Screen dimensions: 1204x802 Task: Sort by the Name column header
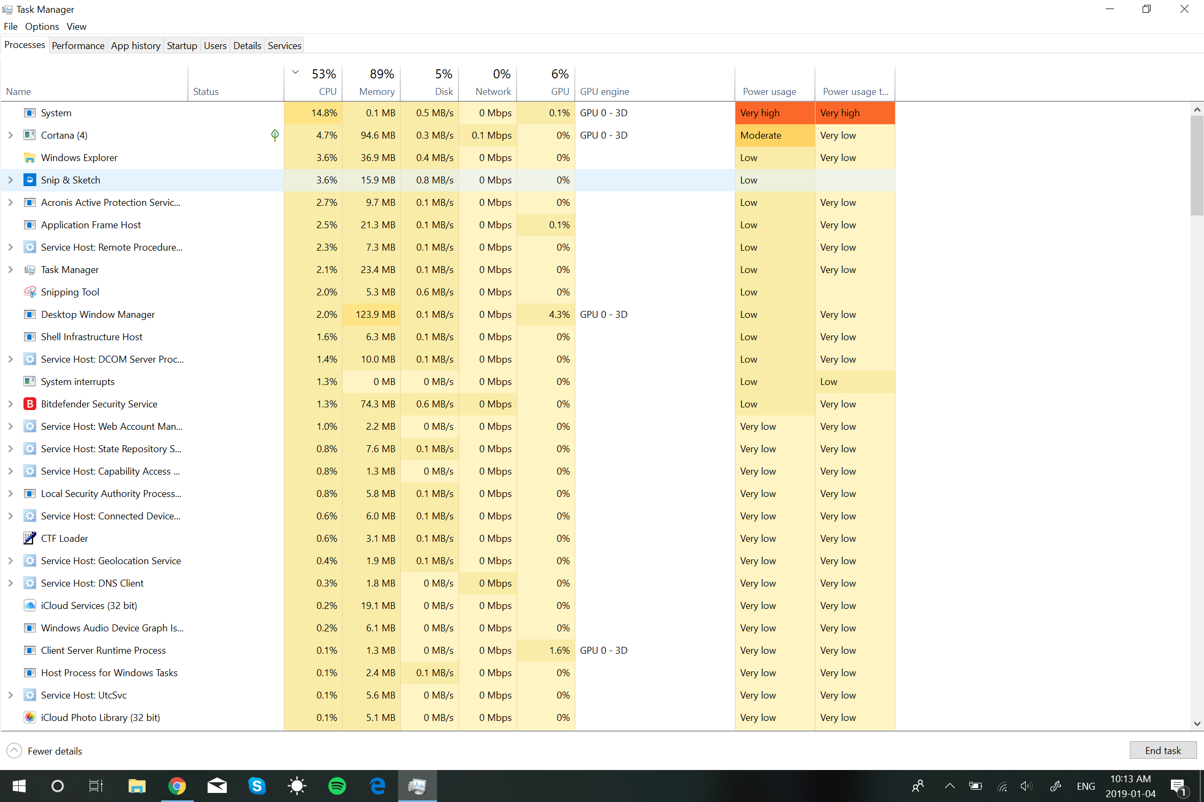[x=94, y=83]
